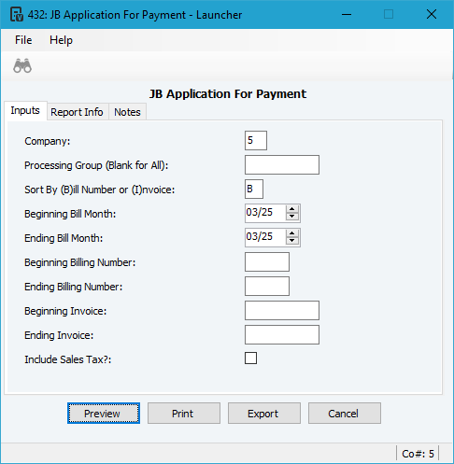Open the Help menu
This screenshot has width=454, height=464.
61,40
